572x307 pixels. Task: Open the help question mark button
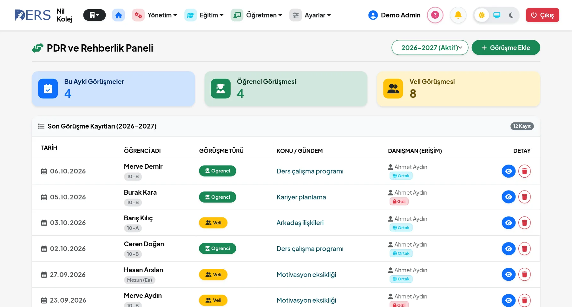point(435,15)
